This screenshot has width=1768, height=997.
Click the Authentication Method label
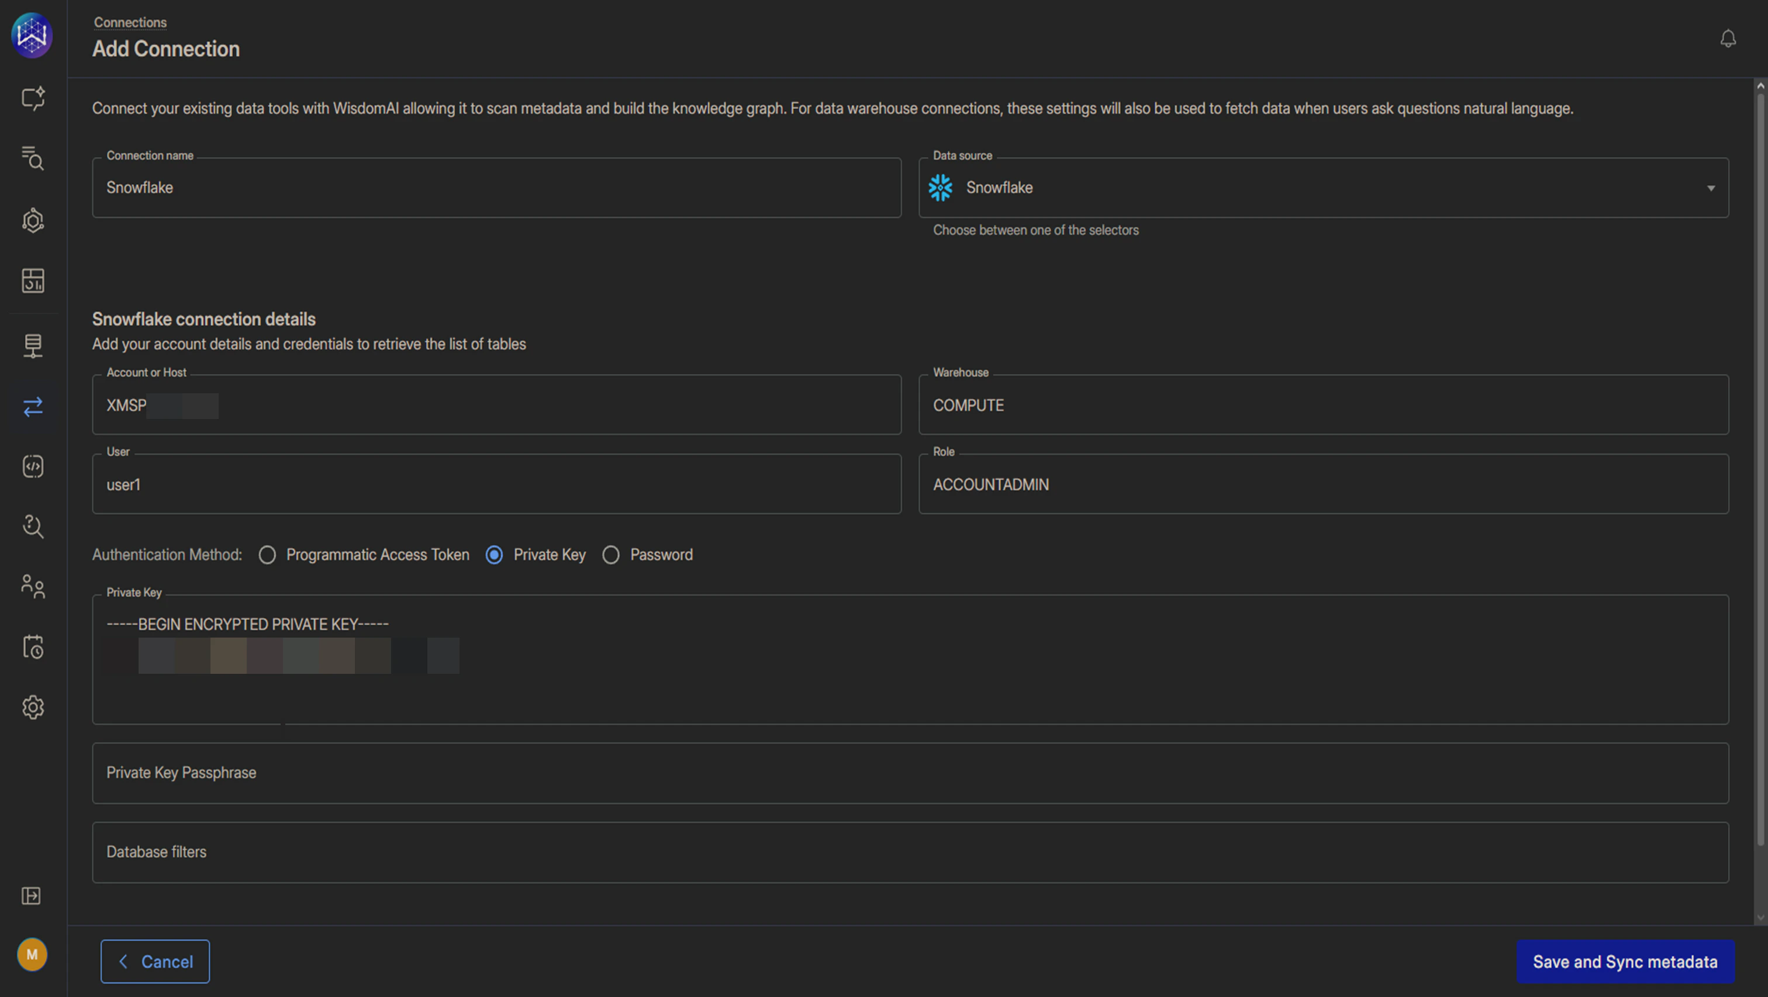click(167, 555)
